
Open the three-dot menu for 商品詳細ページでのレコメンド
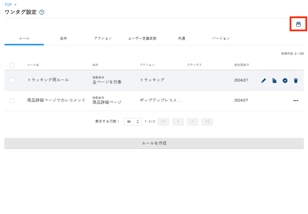[296, 101]
